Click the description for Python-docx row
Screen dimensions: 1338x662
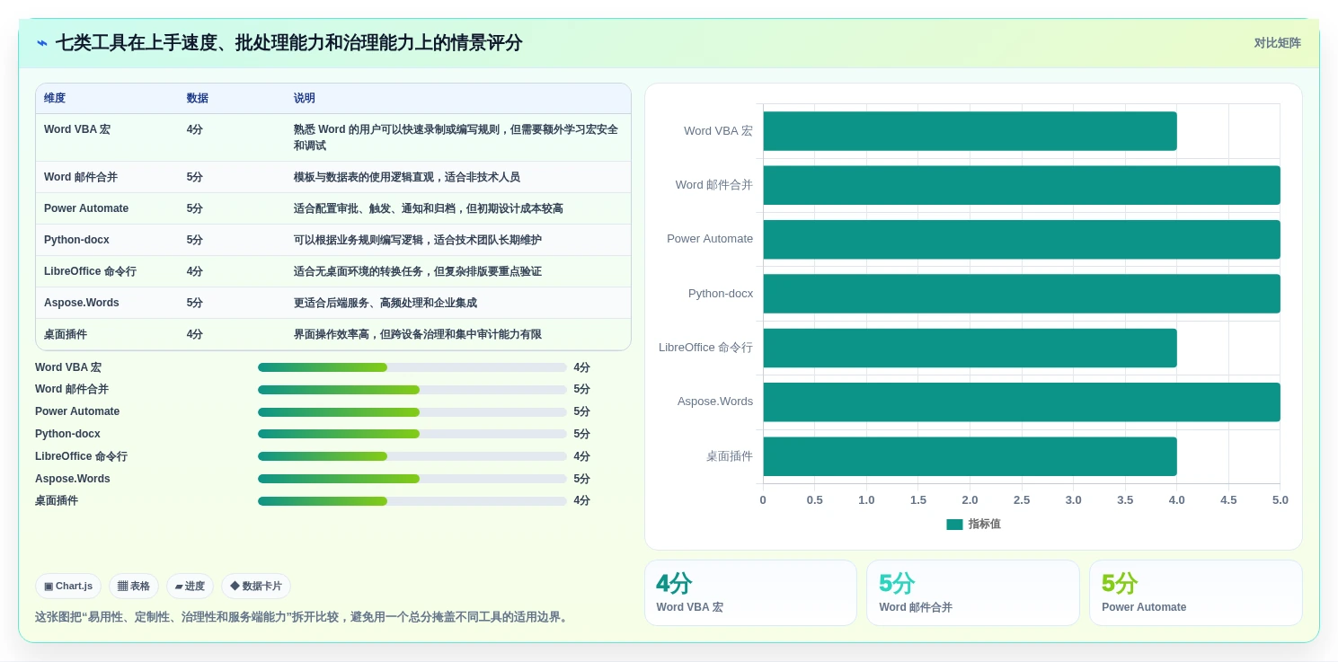(418, 240)
